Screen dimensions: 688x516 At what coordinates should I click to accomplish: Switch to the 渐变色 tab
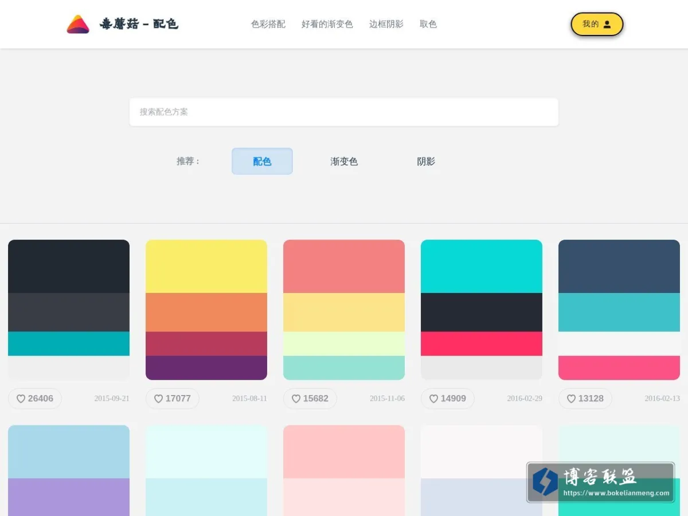tap(344, 161)
